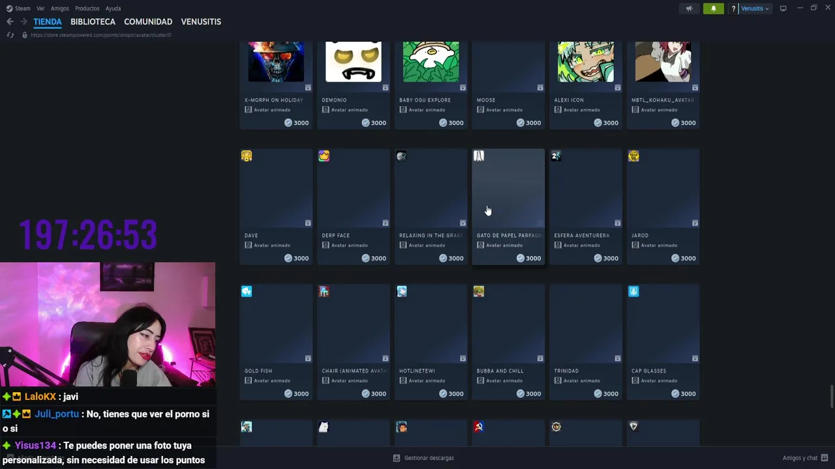835x469 pixels.
Task: Open the Amigos menu
Action: pyautogui.click(x=60, y=8)
